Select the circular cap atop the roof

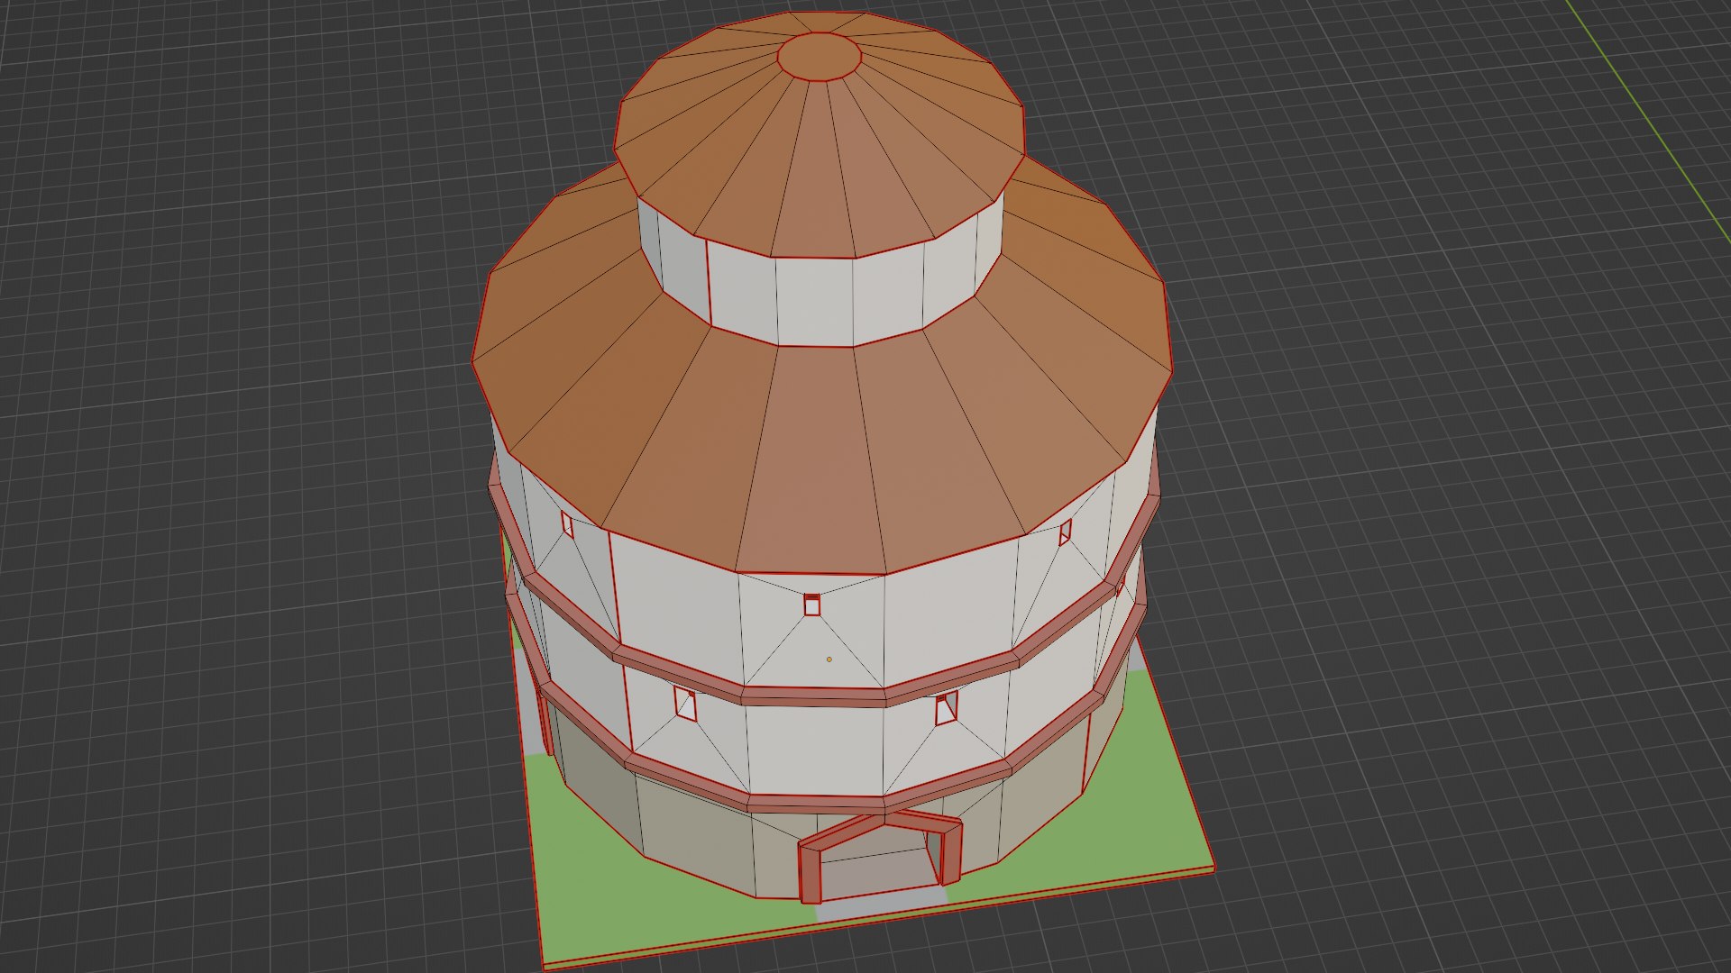[x=819, y=57]
